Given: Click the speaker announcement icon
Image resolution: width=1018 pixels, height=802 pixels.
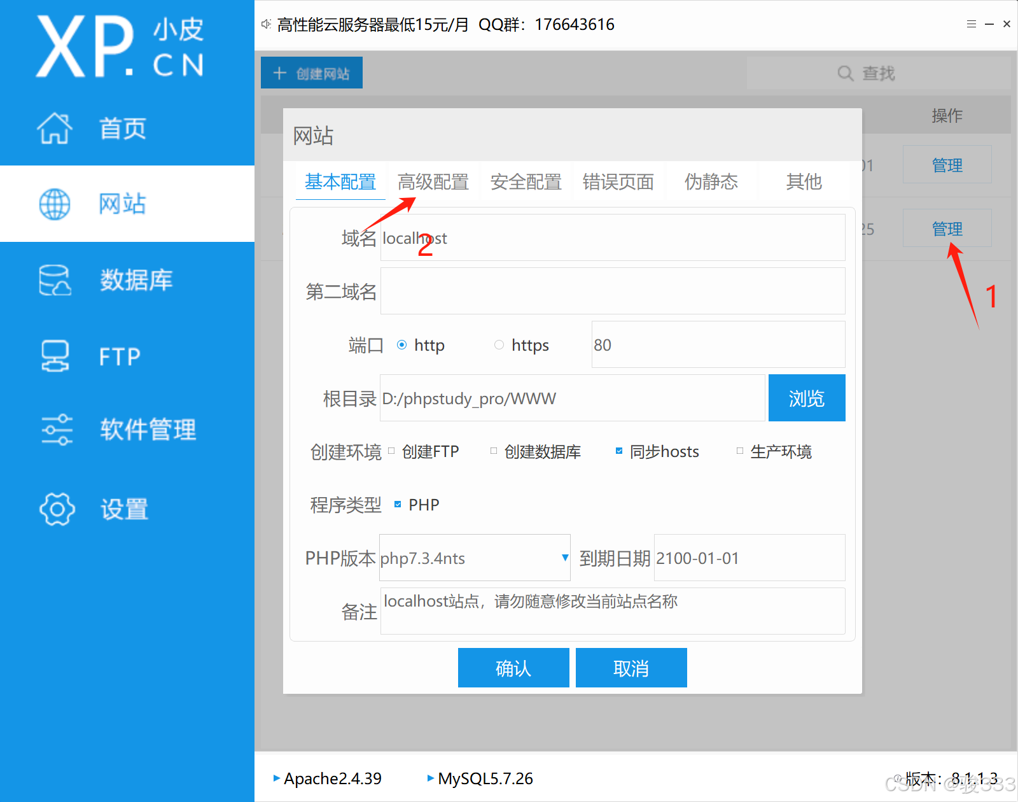Looking at the screenshot, I should tap(266, 24).
